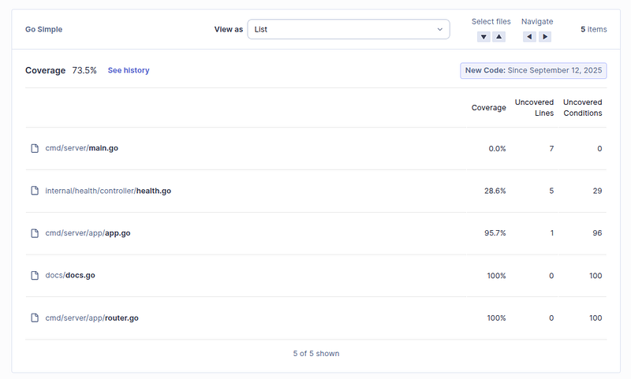
Task: Click the 0.0% coverage value for main.go
Action: click(497, 149)
